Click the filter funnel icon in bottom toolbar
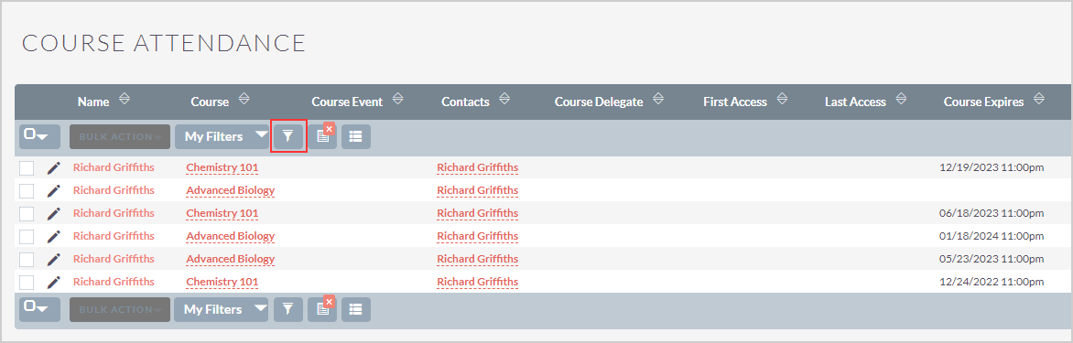Viewport: 1073px width, 343px height. point(288,309)
